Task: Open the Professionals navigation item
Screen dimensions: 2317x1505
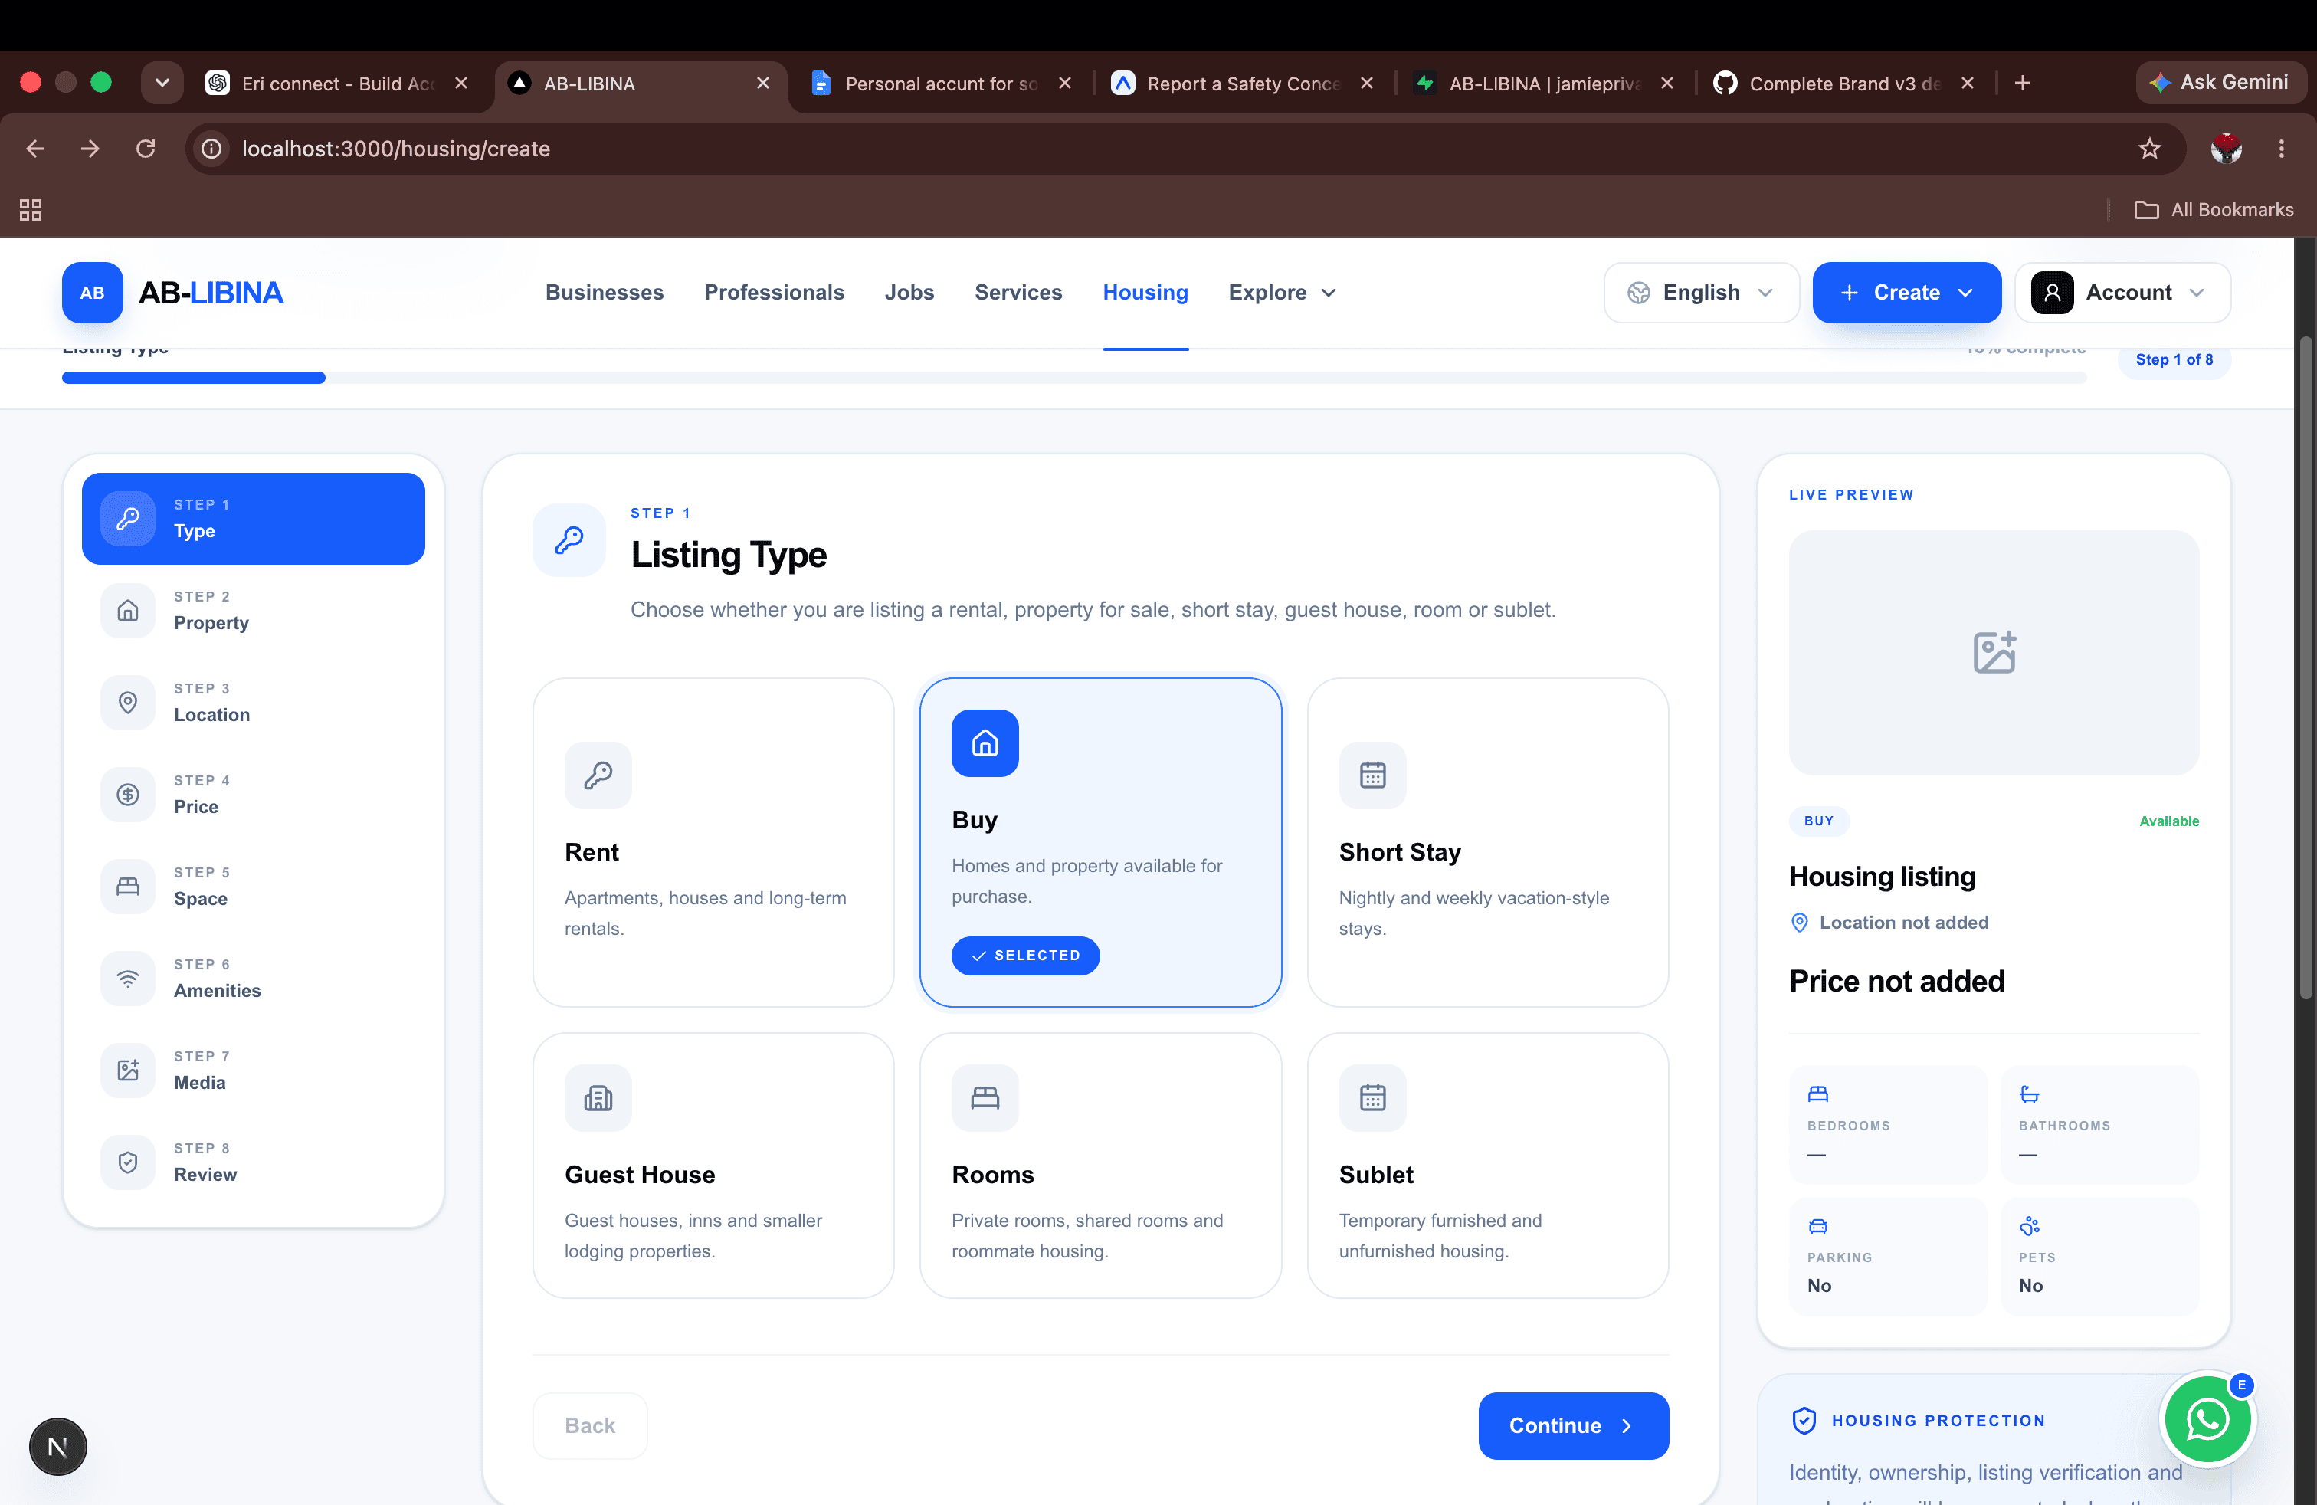Action: pyautogui.click(x=774, y=292)
